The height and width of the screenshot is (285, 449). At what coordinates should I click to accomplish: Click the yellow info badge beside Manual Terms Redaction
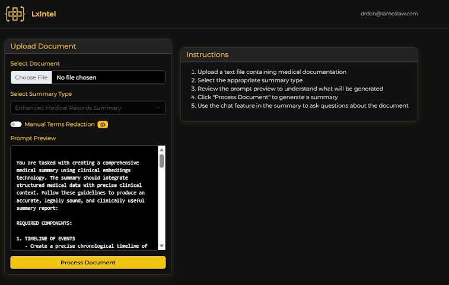[x=102, y=124]
